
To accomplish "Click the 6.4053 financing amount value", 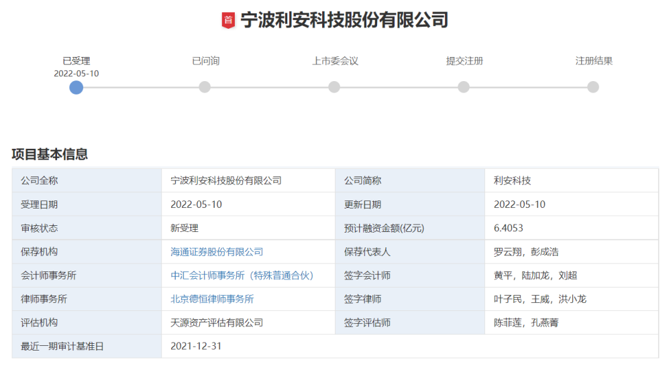I will [x=508, y=229].
